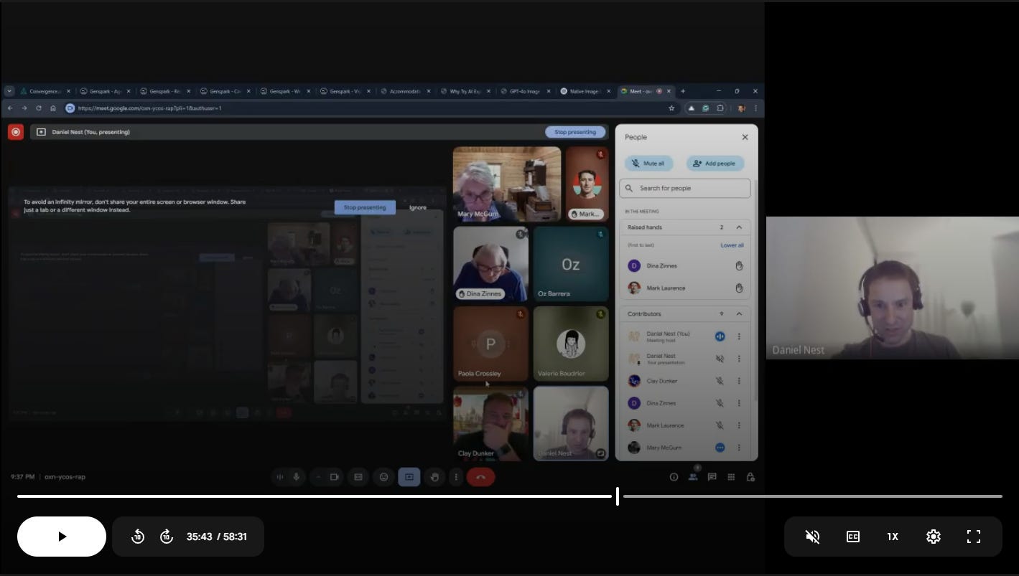Click the red recording indicator icon
Image resolution: width=1019 pixels, height=576 pixels.
(16, 132)
